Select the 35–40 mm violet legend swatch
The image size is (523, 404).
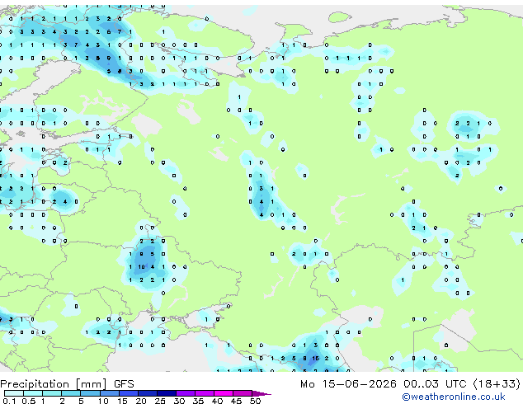(205, 393)
